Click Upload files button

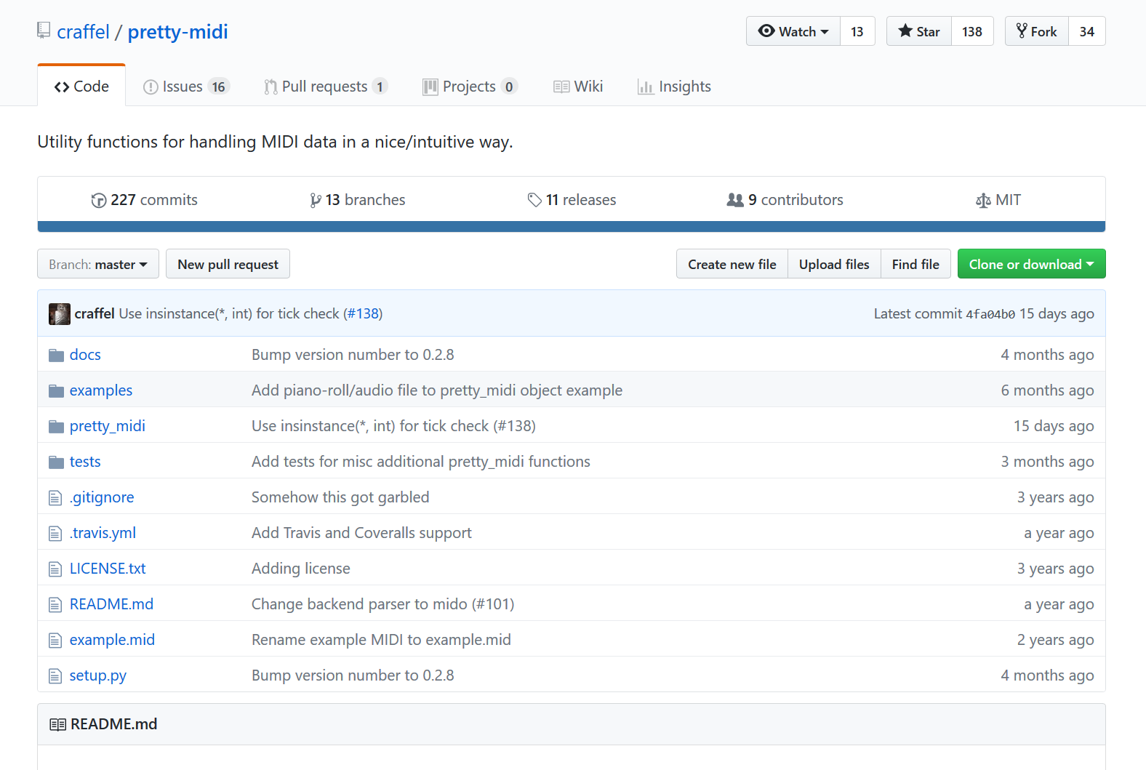click(x=834, y=264)
